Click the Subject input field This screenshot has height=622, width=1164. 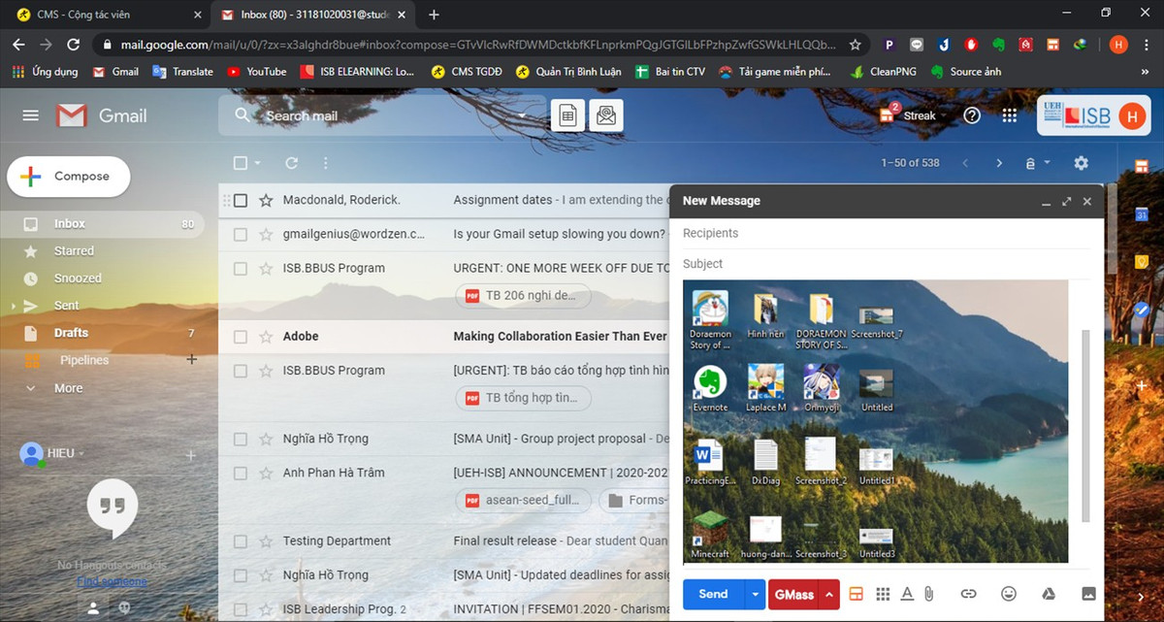click(x=873, y=263)
